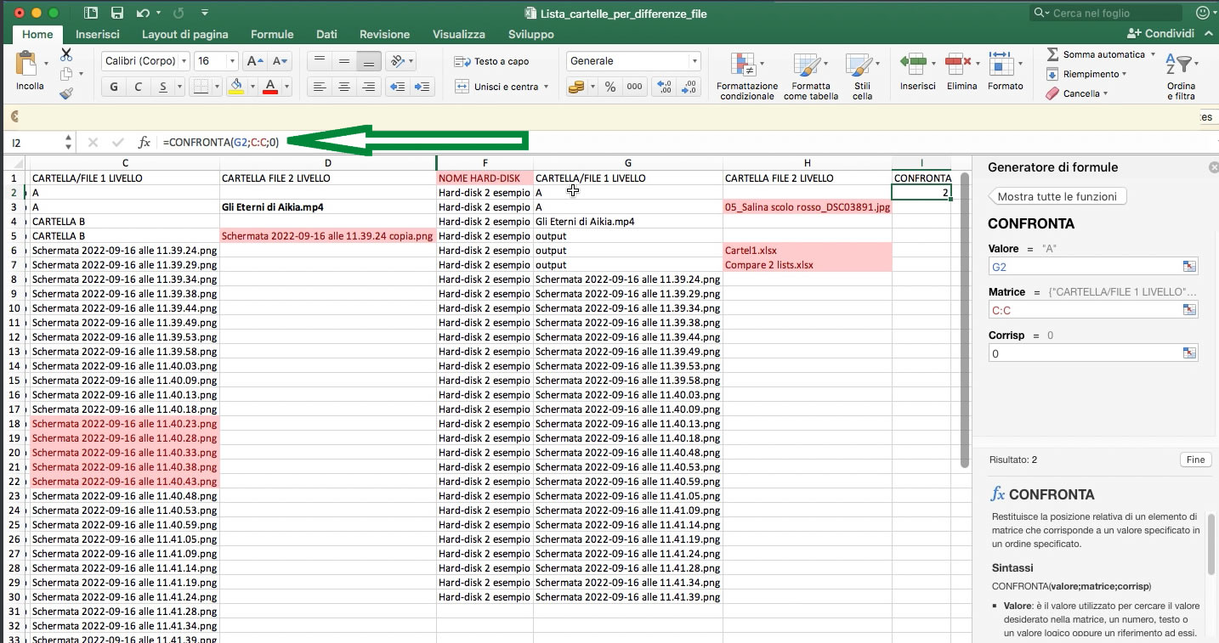
Task: Switch to the Visualizza tab
Action: coord(459,34)
